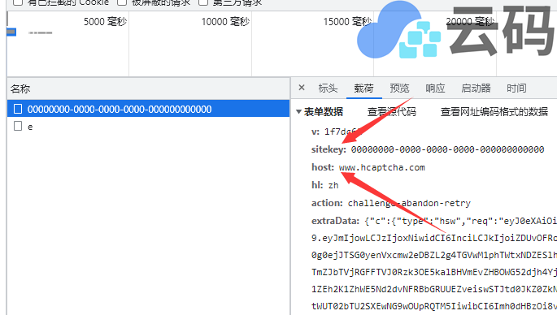557x315 pixels.
Task: Click the blue bar in timeline overview
Action: 11,32
